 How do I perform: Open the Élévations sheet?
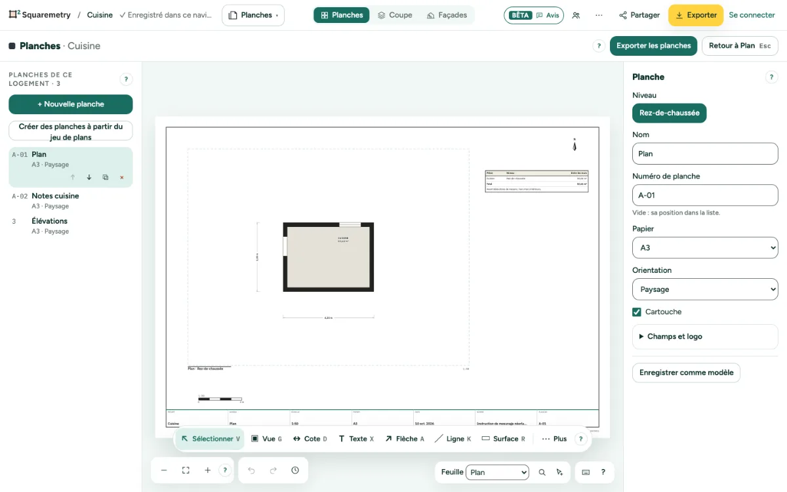(71, 226)
